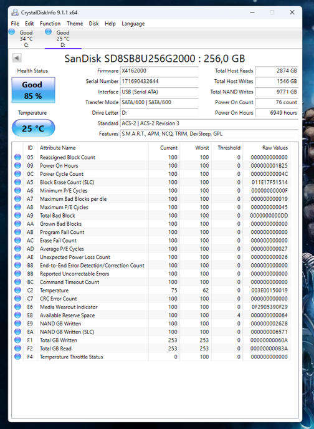The height and width of the screenshot is (429, 314).
Task: Open the Edit menu
Action: point(29,24)
